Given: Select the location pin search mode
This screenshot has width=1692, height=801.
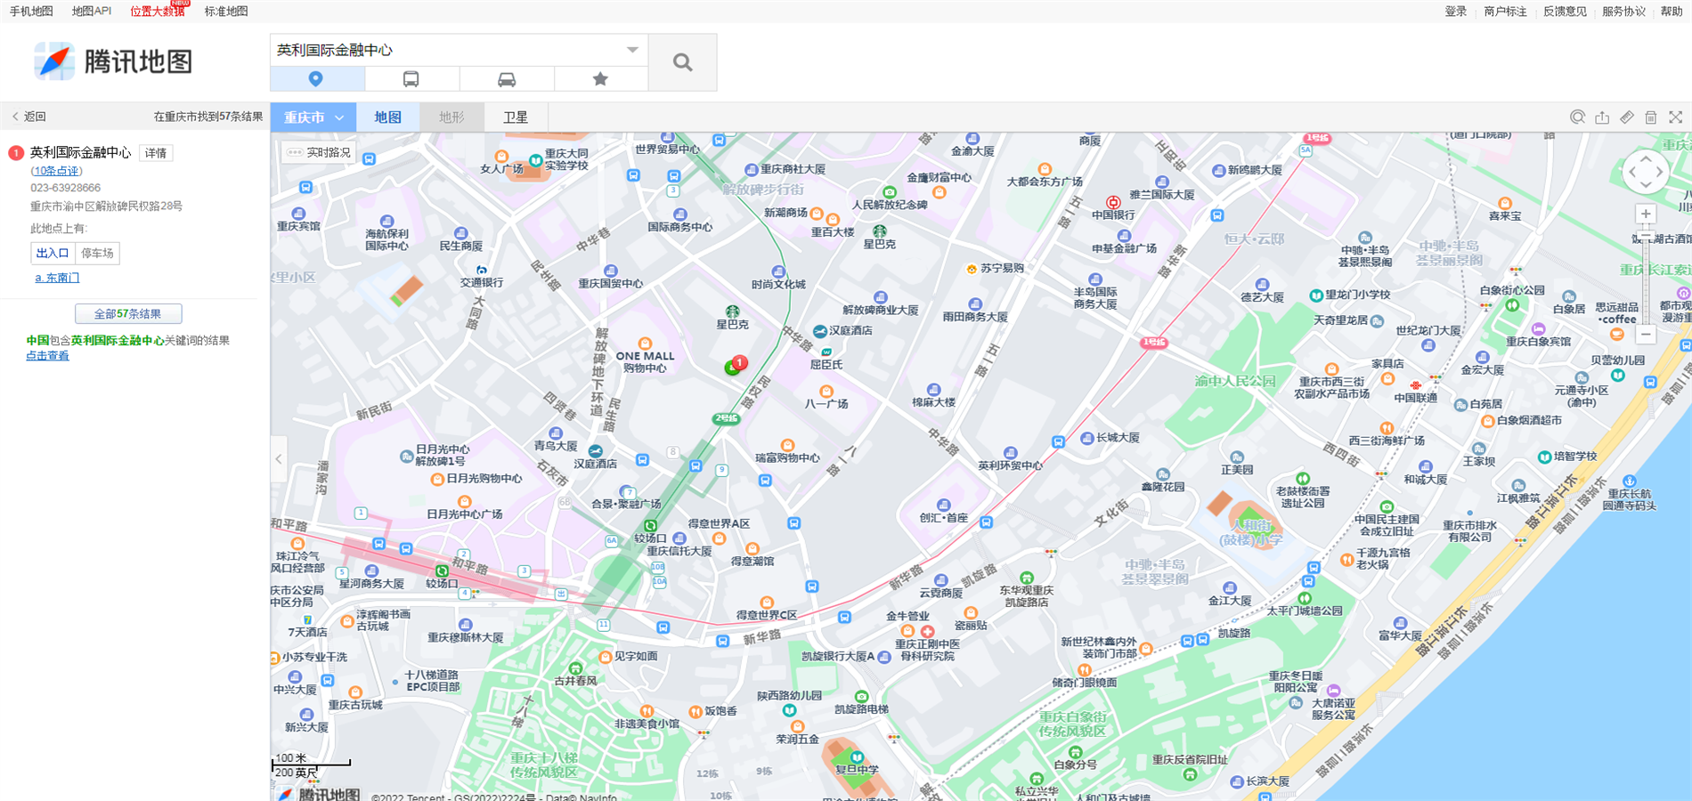Looking at the screenshot, I should click(316, 79).
